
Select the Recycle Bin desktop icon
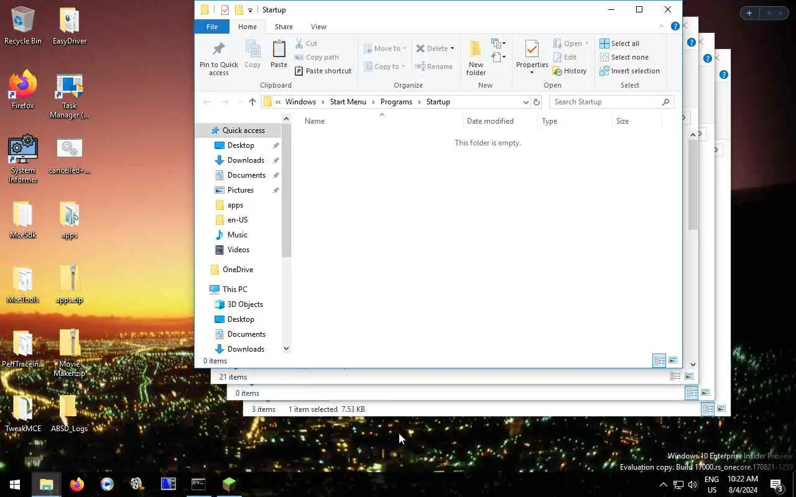click(x=23, y=26)
